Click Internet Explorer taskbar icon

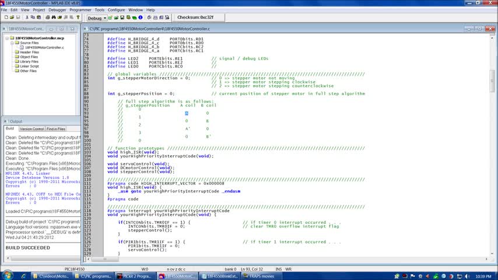(x=23, y=276)
